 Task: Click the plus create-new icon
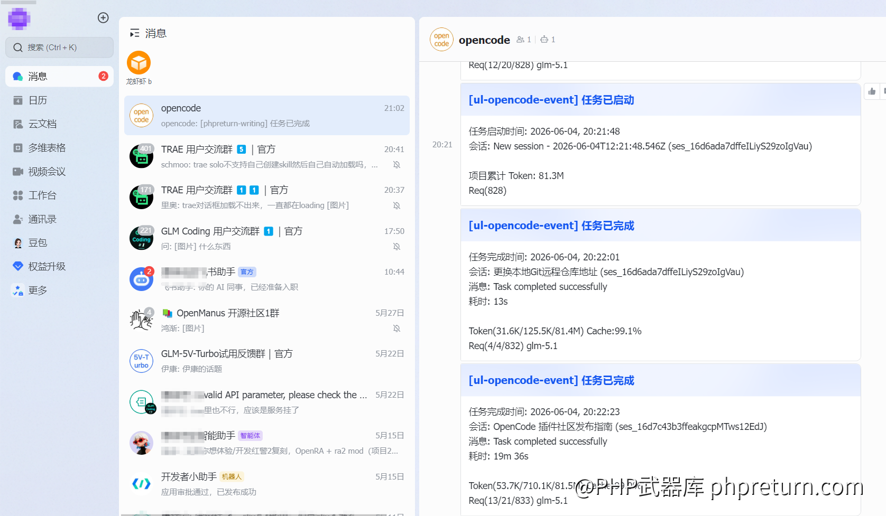tap(103, 18)
